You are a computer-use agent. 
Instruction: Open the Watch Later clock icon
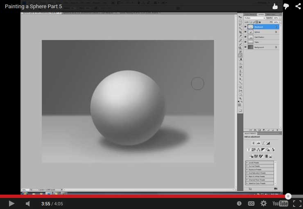pos(239,203)
